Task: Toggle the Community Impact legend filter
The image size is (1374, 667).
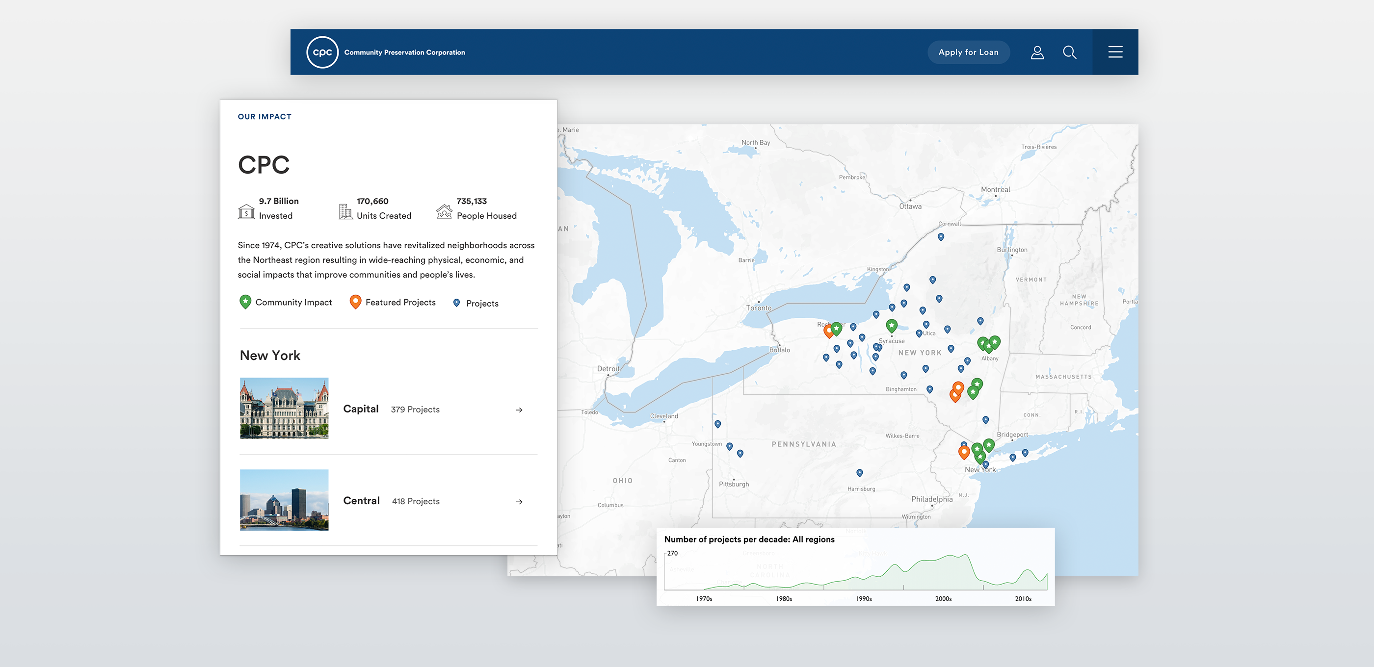Action: tap(286, 302)
